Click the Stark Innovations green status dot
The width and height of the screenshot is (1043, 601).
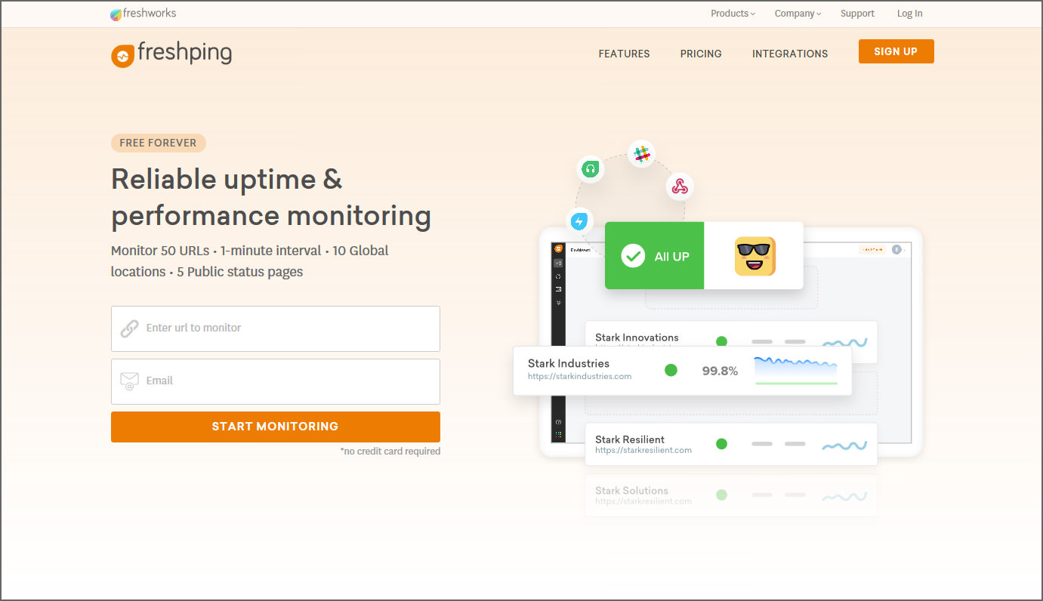point(721,341)
